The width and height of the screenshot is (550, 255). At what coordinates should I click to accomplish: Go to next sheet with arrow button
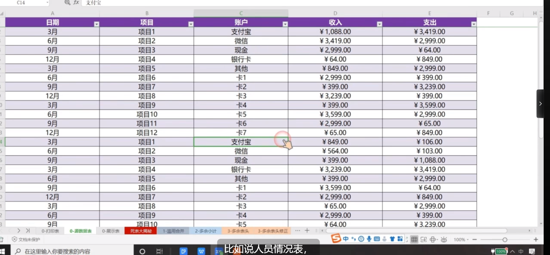19,231
